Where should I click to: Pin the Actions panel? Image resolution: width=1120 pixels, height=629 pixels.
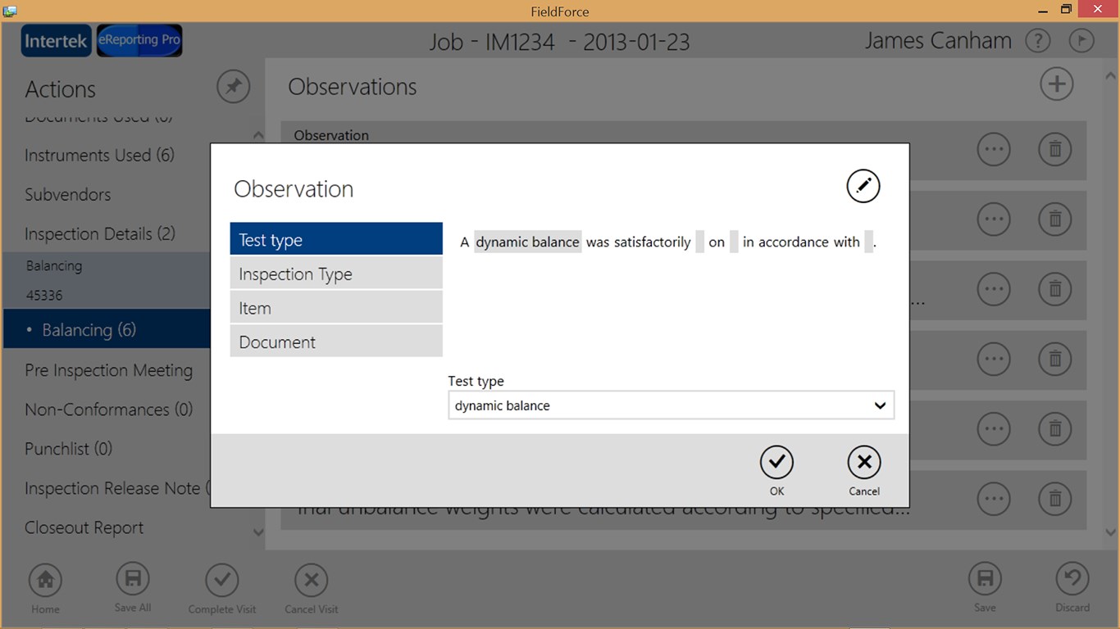234,87
